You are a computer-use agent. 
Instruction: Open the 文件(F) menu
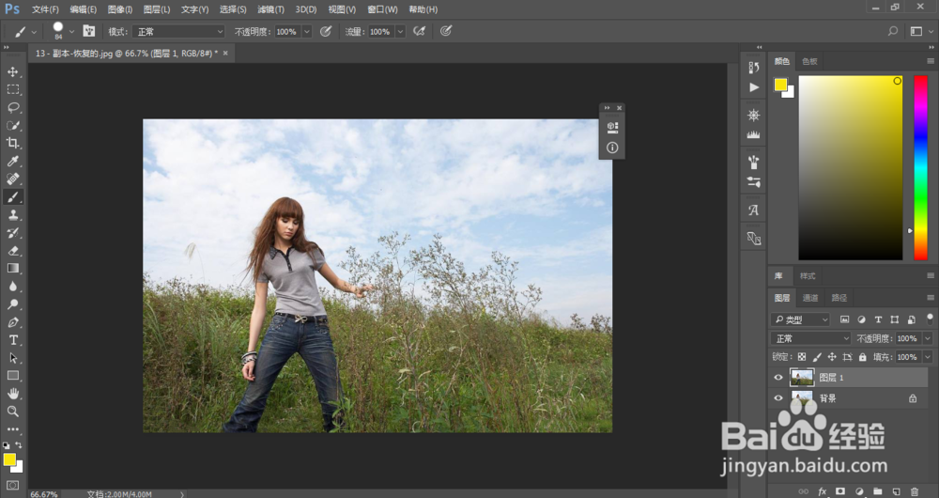point(45,9)
